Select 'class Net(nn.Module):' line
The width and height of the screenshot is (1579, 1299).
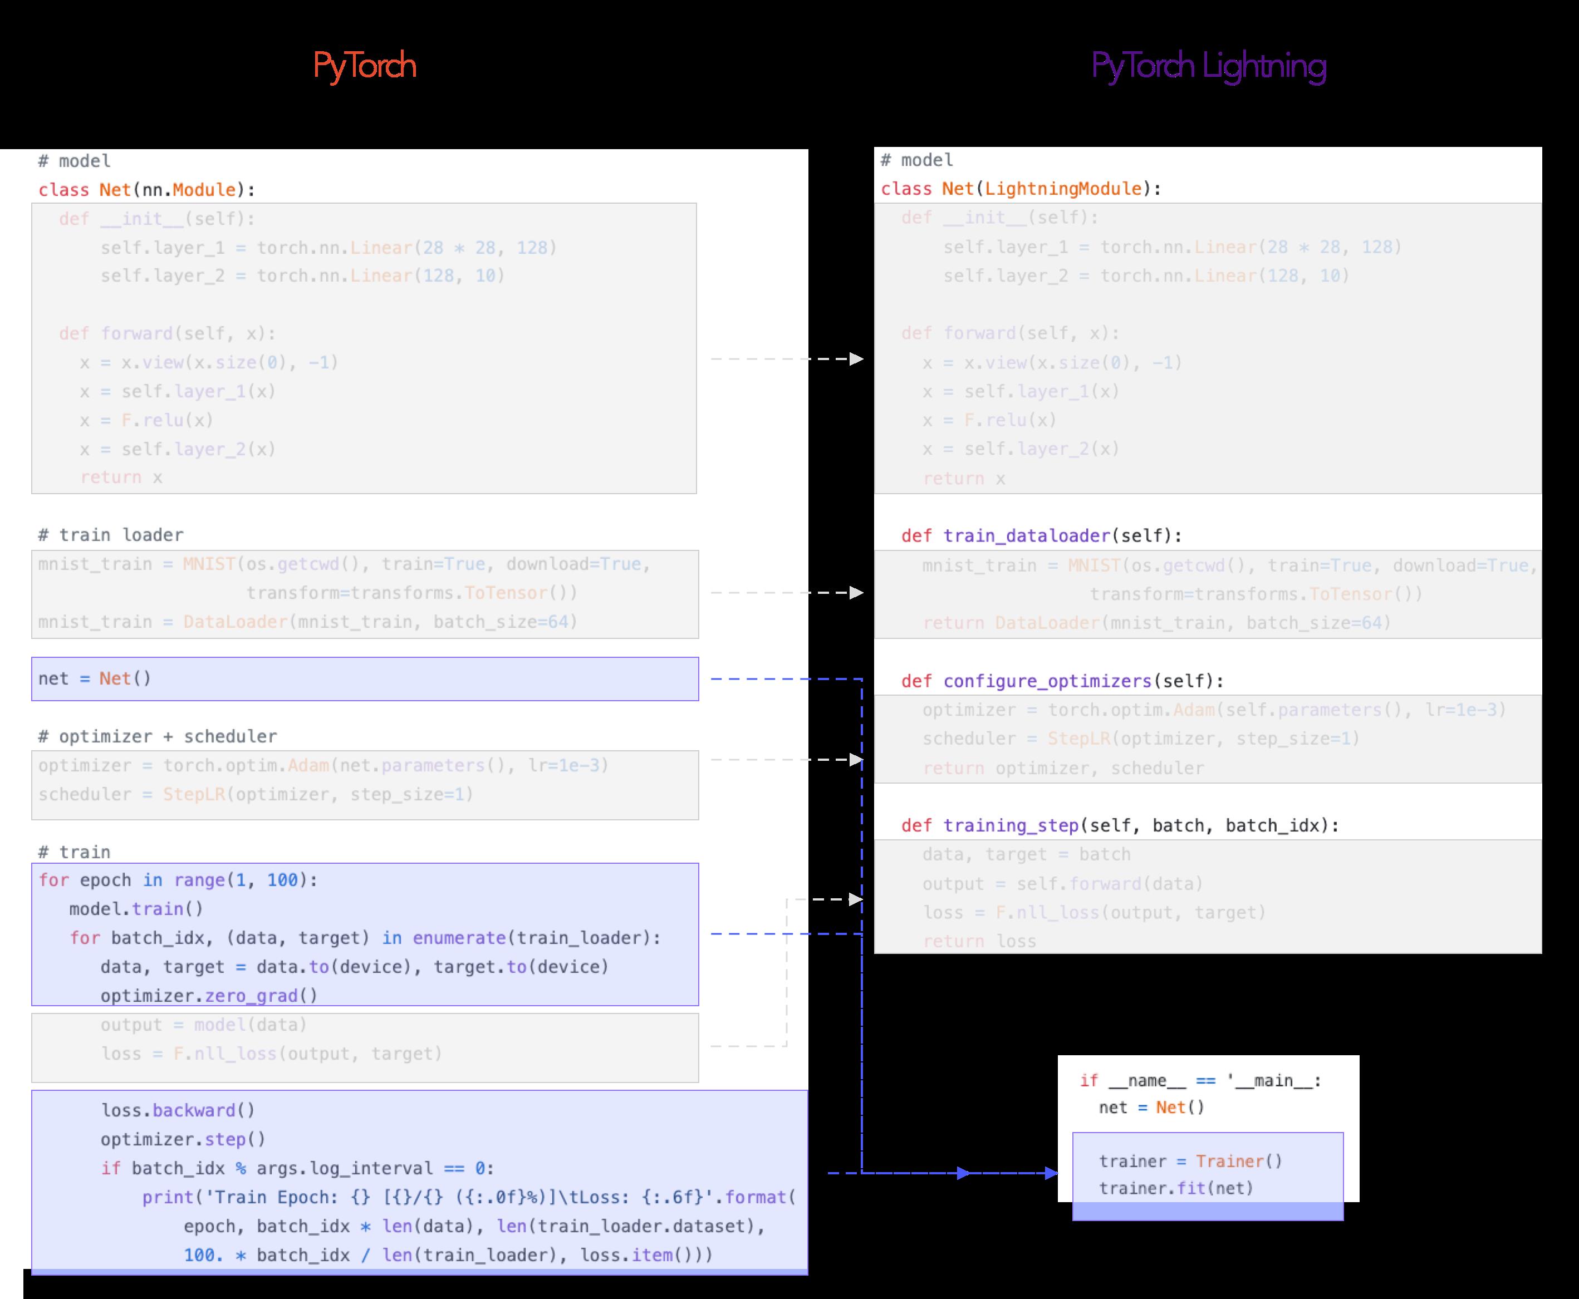pos(148,190)
